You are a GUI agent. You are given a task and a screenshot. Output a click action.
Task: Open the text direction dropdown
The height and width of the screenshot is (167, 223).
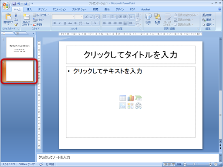[x=138, y=15]
